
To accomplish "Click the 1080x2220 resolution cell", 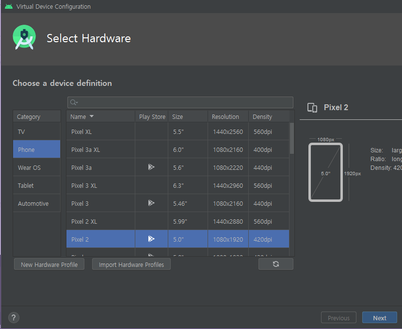I will pos(228,167).
